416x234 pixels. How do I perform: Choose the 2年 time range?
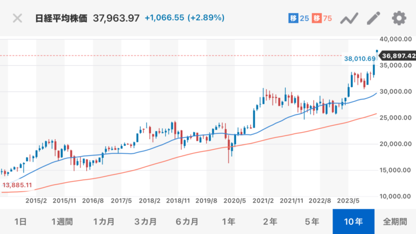pyautogui.click(x=270, y=221)
